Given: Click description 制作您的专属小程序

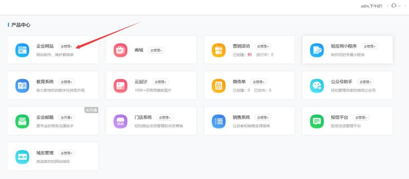Looking at the screenshot, I should (348, 55).
